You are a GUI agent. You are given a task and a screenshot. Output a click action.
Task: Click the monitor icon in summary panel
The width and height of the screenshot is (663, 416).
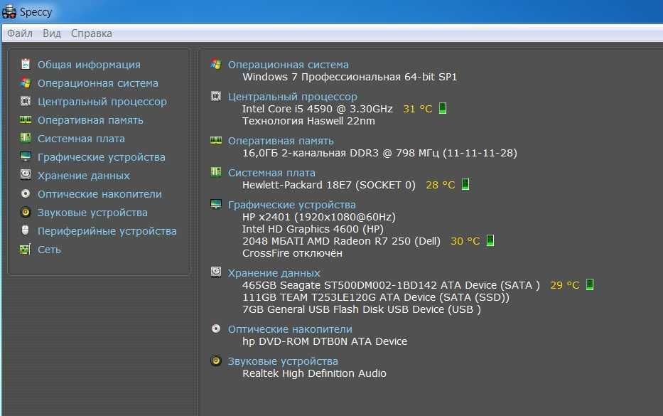pyautogui.click(x=215, y=204)
